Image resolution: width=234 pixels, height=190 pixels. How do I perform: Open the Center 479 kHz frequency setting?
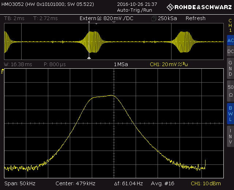(75, 183)
